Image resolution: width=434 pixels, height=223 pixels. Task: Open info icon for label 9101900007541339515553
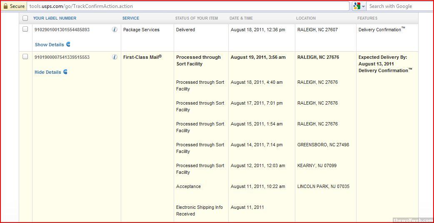coord(115,57)
